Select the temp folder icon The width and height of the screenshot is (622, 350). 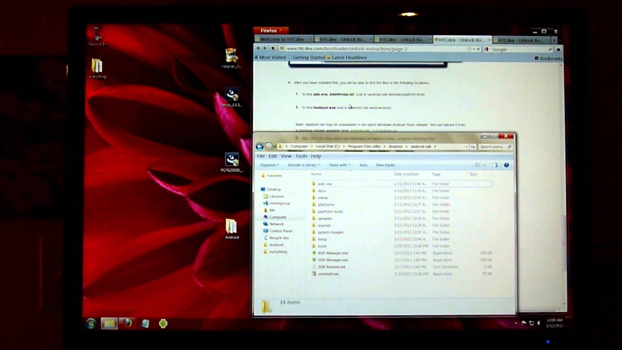pyautogui.click(x=314, y=239)
